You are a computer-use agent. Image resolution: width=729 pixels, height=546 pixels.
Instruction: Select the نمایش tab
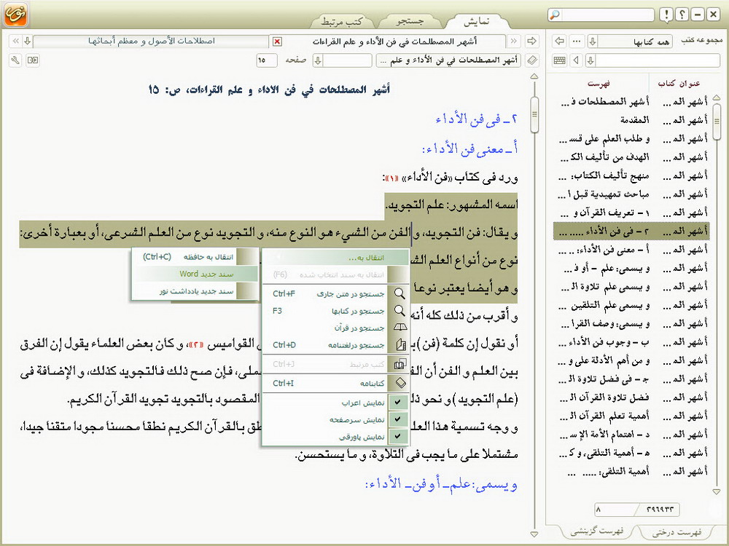477,21
